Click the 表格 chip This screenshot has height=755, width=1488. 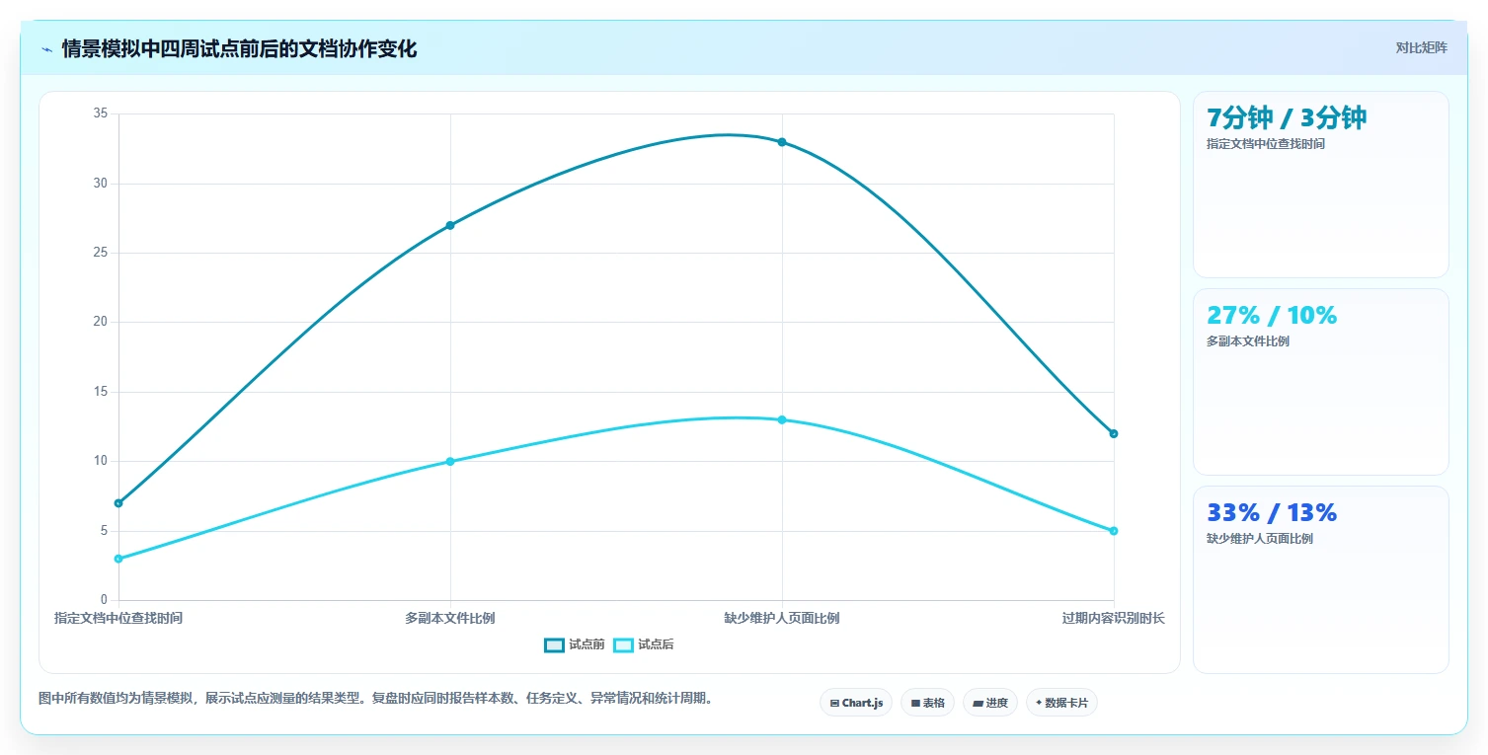coord(927,703)
